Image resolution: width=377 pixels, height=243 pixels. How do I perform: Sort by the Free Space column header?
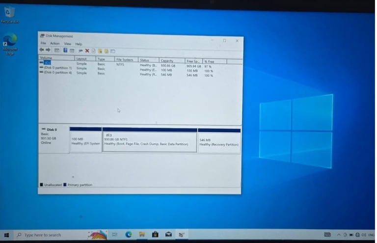point(194,61)
